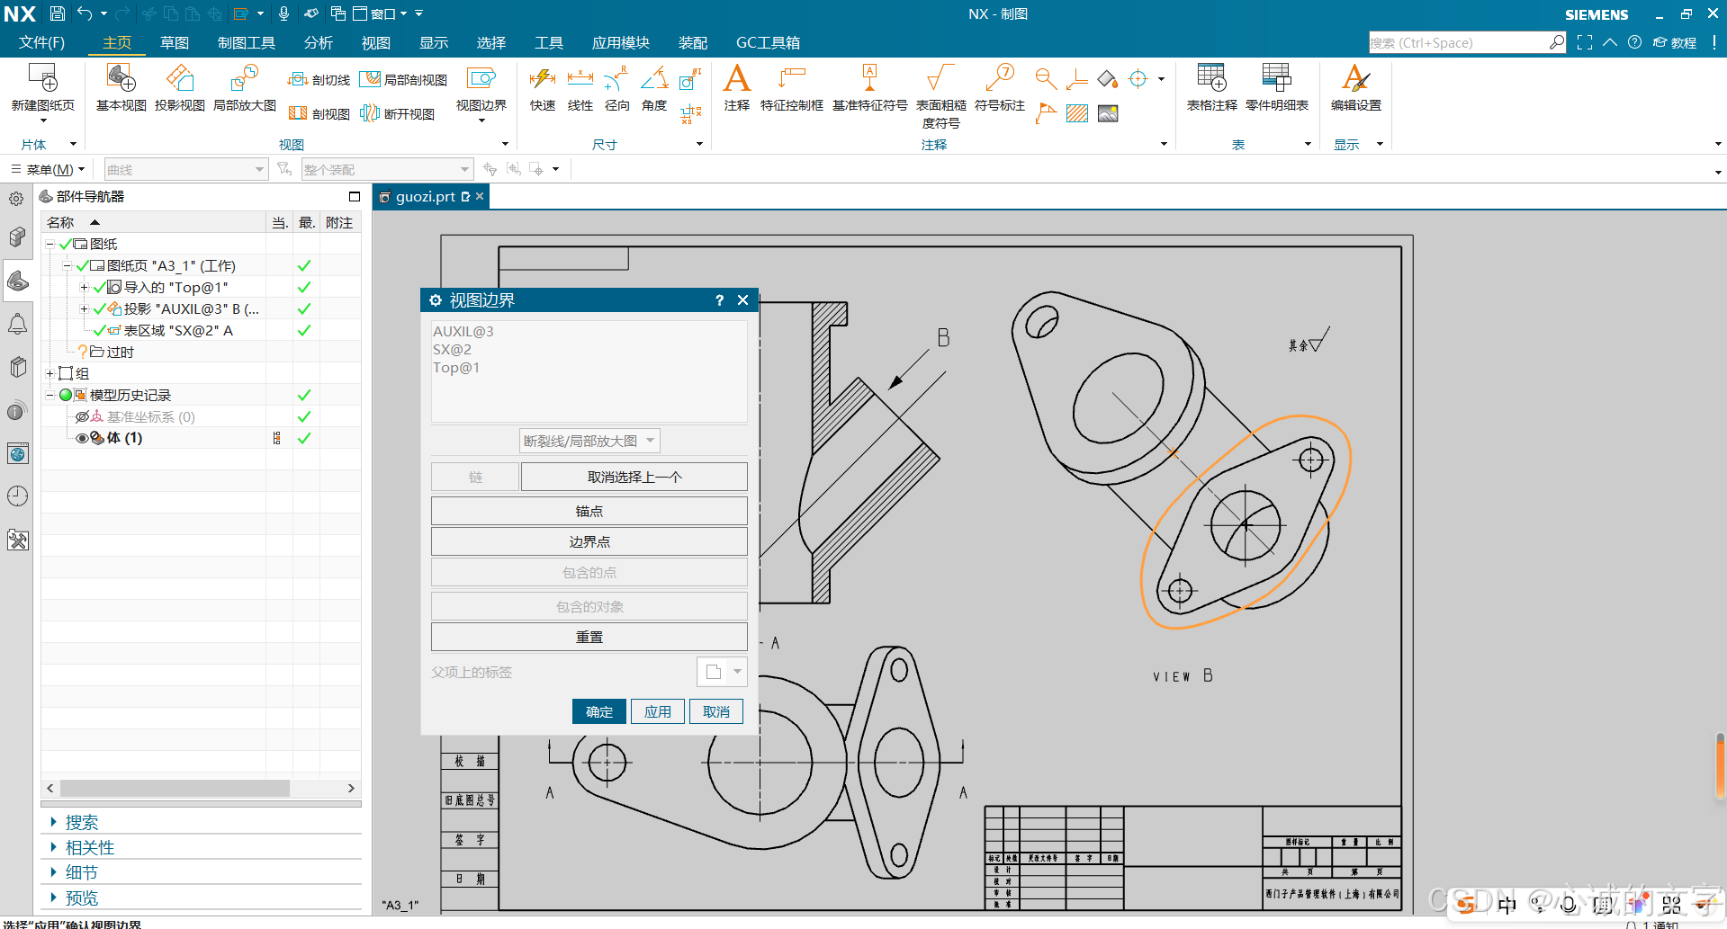Collapse the 图纸 tree node
The image size is (1727, 929).
(x=50, y=244)
